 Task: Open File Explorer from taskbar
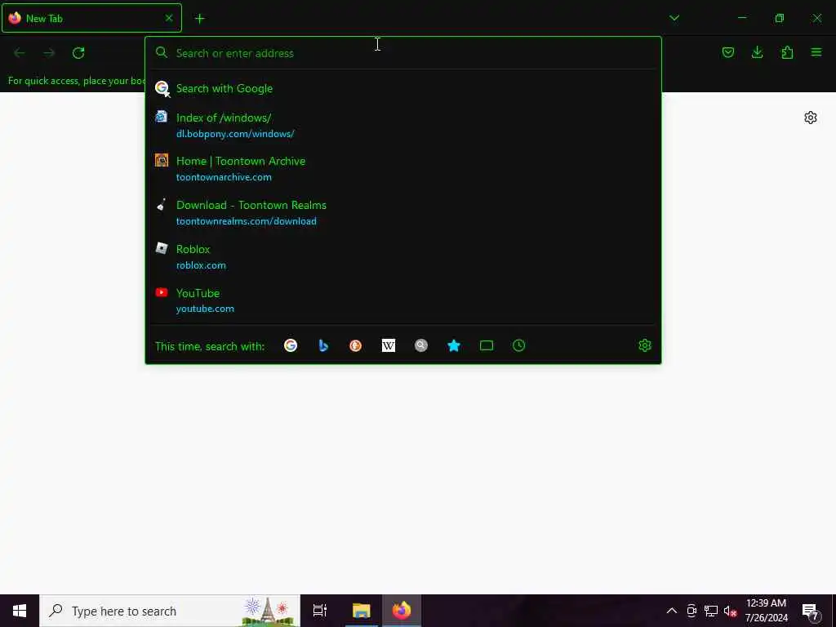tap(361, 611)
